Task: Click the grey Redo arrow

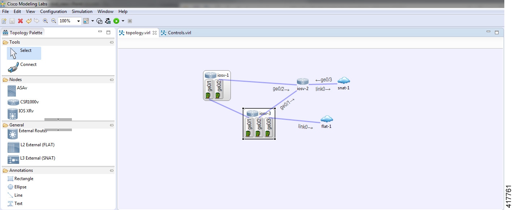Action: [x=36, y=21]
